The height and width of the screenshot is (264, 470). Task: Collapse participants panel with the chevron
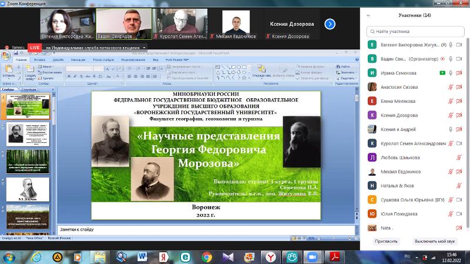(368, 15)
